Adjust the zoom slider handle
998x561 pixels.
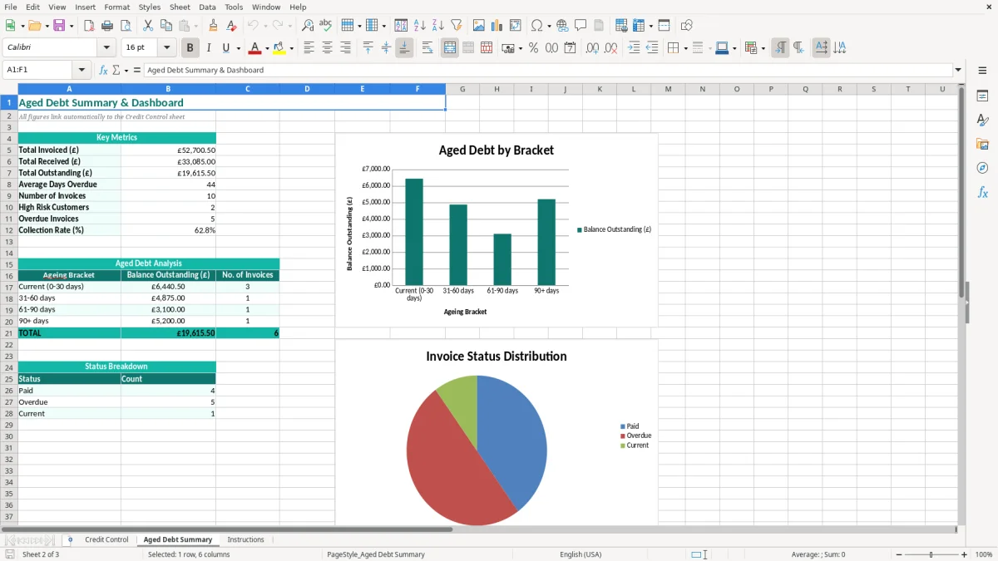tap(931, 554)
